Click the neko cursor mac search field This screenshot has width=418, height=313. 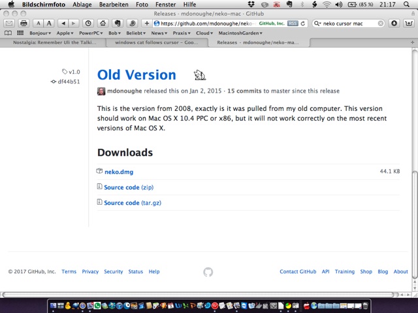[349, 23]
